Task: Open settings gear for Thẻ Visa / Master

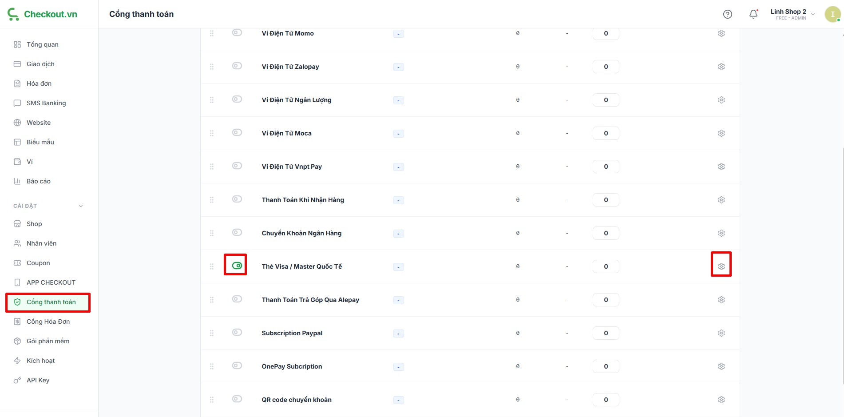Action: pyautogui.click(x=721, y=266)
